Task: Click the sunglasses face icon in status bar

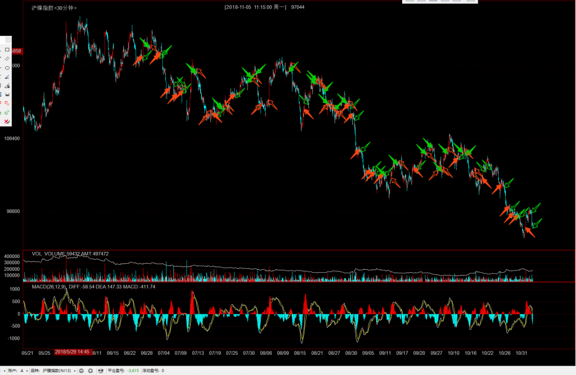Action: pos(100,371)
